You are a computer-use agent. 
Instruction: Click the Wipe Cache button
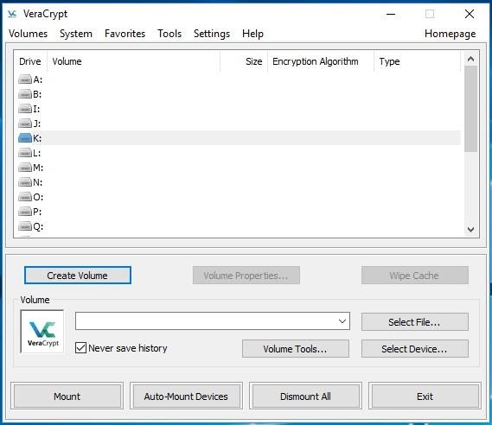click(x=414, y=276)
